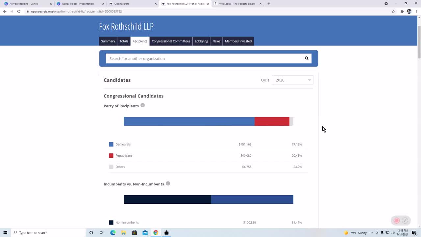The width and height of the screenshot is (421, 237).
Task: Open the Chrome extensions puzzle icon
Action: [402, 11]
